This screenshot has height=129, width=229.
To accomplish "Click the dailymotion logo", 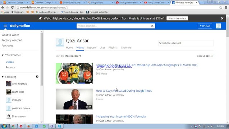I will coord(20,26).
